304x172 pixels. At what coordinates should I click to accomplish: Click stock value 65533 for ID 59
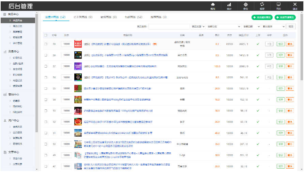click(x=230, y=44)
